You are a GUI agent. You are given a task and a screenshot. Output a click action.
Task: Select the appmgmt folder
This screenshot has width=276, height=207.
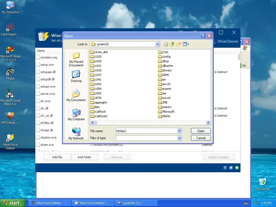coord(99,102)
